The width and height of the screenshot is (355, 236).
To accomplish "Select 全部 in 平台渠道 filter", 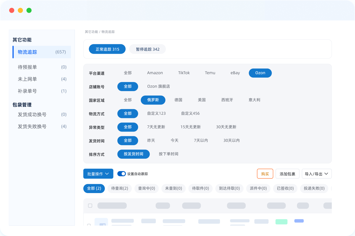I will pyautogui.click(x=128, y=73).
